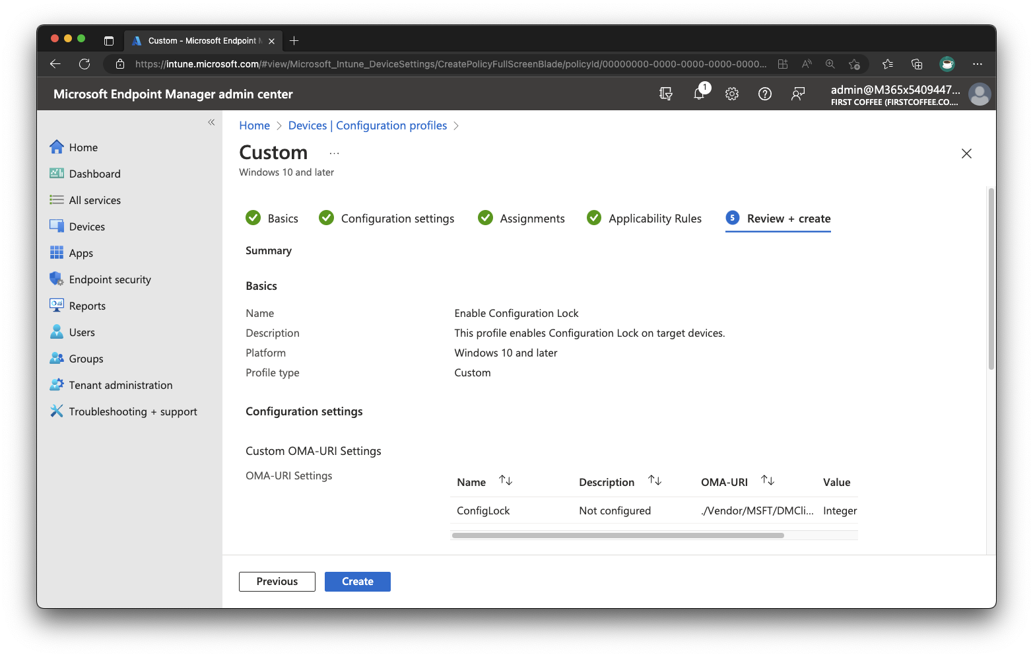Screen dimensions: 1033x657
Task: Toggle sorting on the OMA-URI column
Action: tap(768, 480)
